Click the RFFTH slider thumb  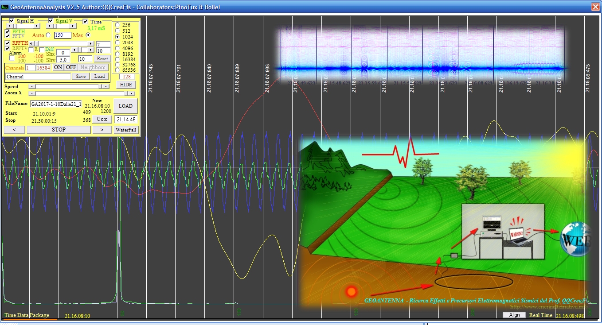point(36,43)
